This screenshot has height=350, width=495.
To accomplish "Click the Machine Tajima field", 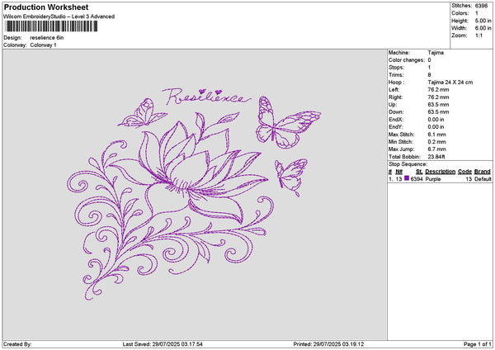I will tap(436, 54).
